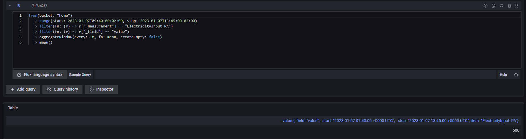The height and width of the screenshot is (139, 526).
Task: Collapse query B row chevron
Action: [10, 6]
